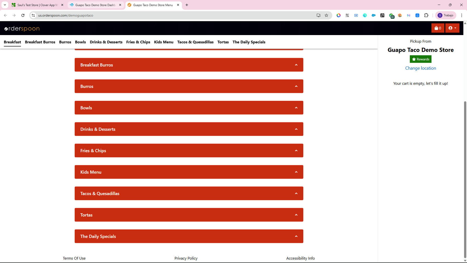
Task: Select Tortas in navigation bar
Action: coord(223,42)
